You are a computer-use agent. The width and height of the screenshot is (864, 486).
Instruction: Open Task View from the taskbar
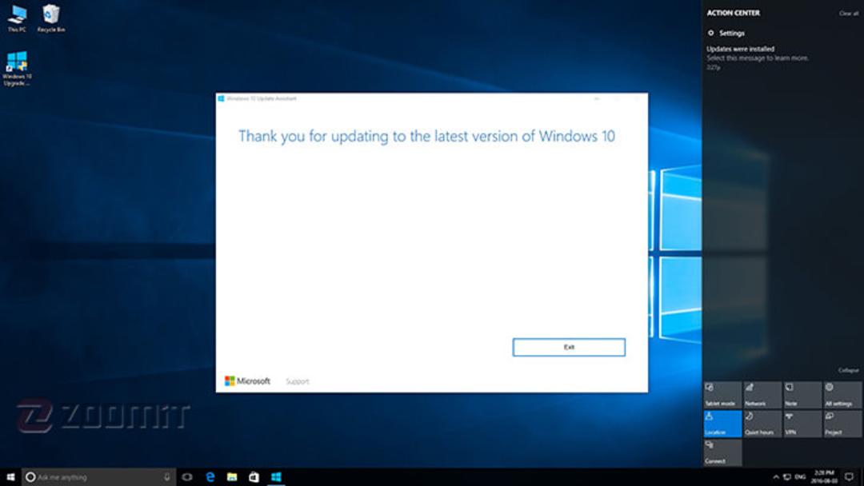187,477
